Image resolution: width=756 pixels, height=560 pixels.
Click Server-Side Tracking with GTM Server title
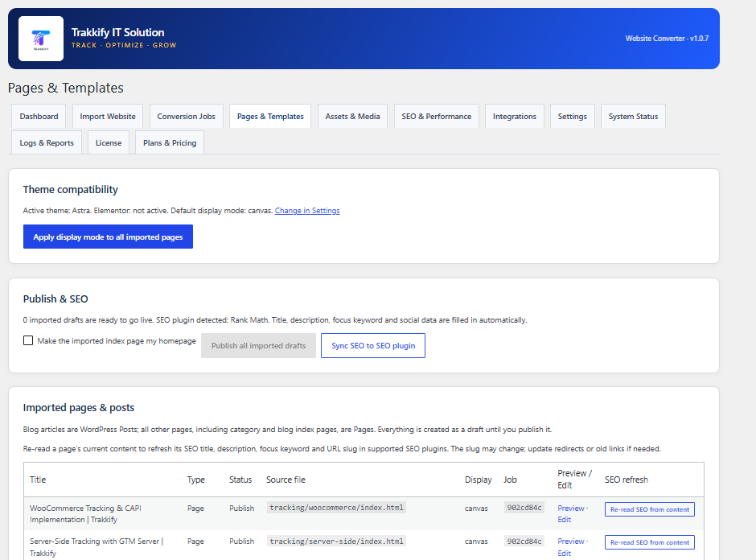pyautogui.click(x=97, y=547)
